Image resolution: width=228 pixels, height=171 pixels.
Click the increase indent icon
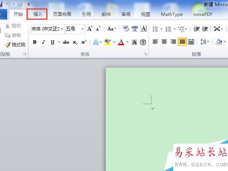tap(205, 29)
